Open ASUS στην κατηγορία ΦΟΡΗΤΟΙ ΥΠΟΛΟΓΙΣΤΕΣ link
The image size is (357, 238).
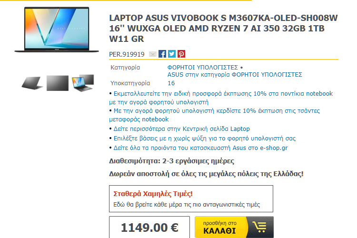click(235, 75)
